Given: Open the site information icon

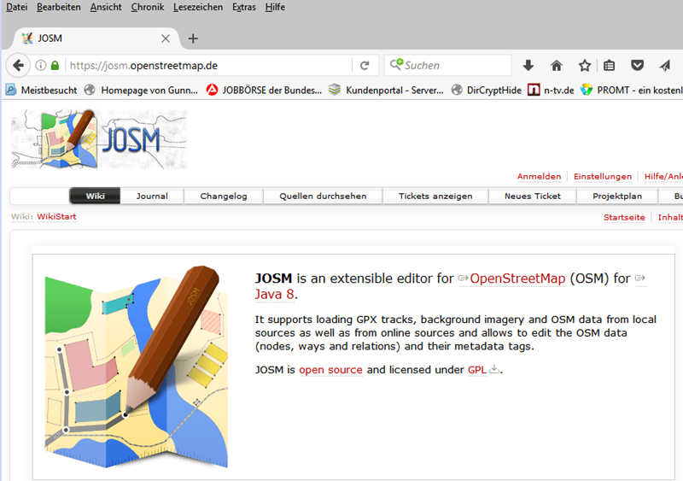Looking at the screenshot, I should tap(40, 66).
